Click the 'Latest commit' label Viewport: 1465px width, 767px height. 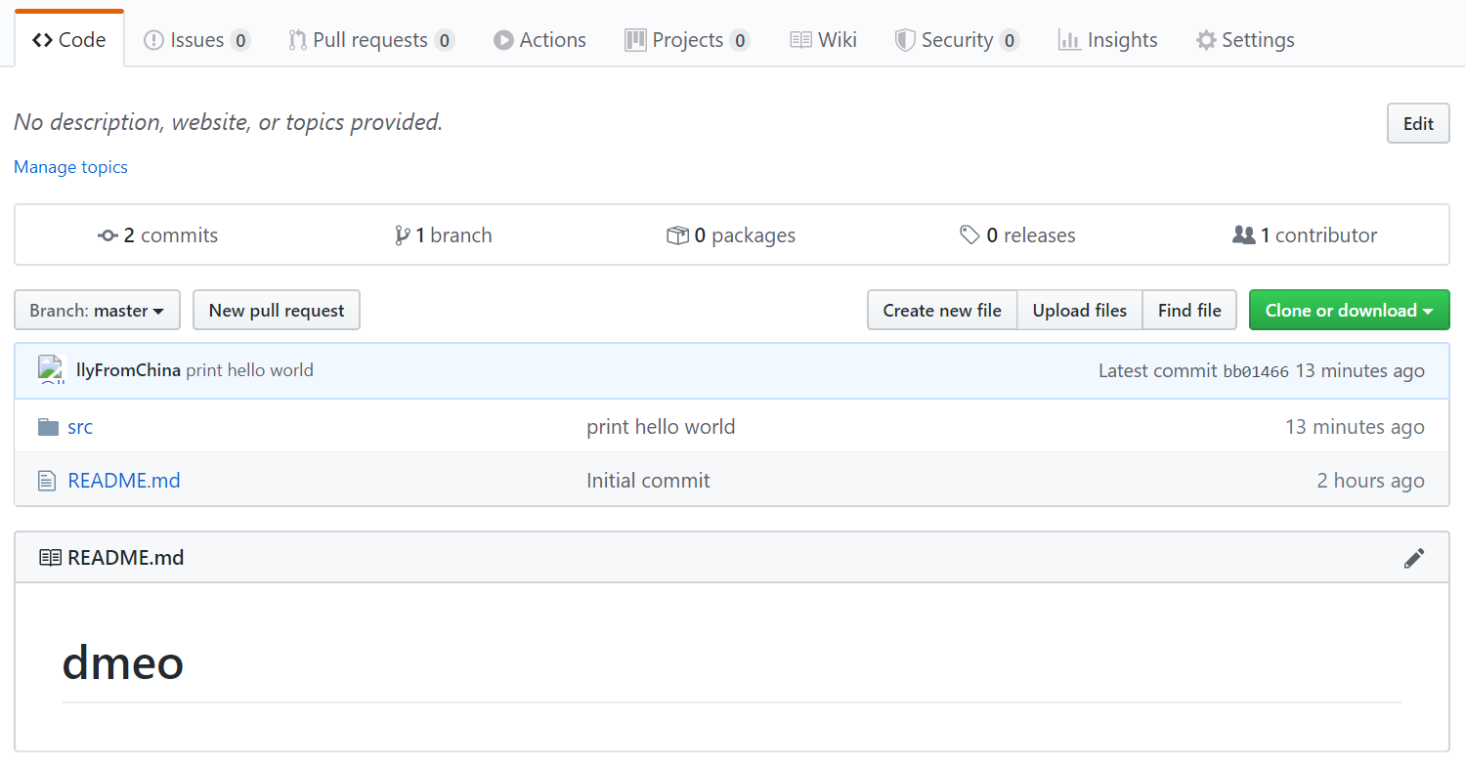(x=1158, y=370)
